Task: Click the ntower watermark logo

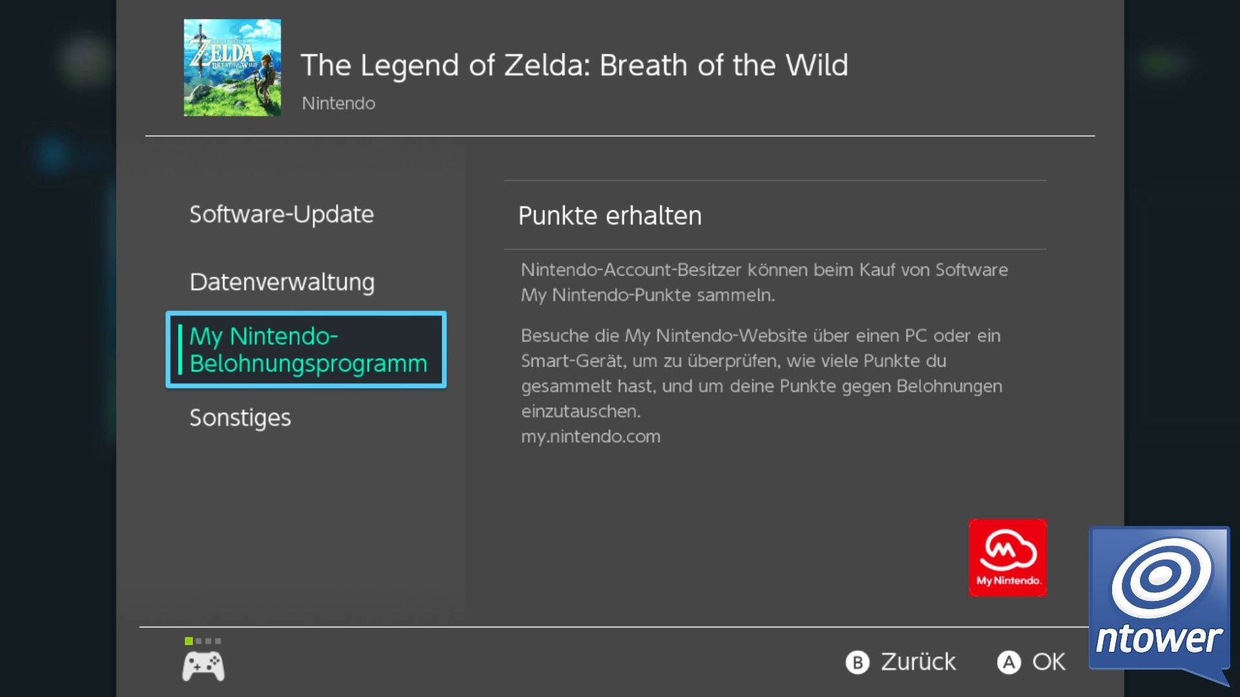Action: (x=1160, y=605)
